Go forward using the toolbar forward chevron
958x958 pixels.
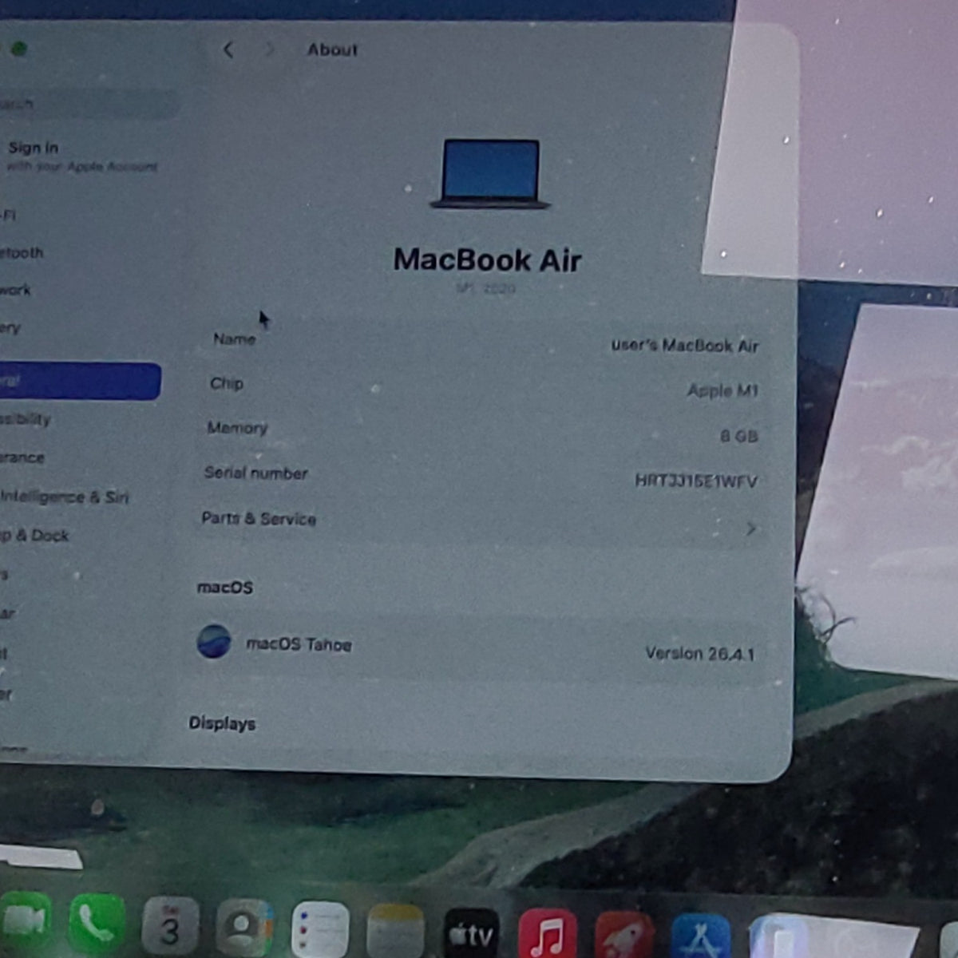point(269,49)
